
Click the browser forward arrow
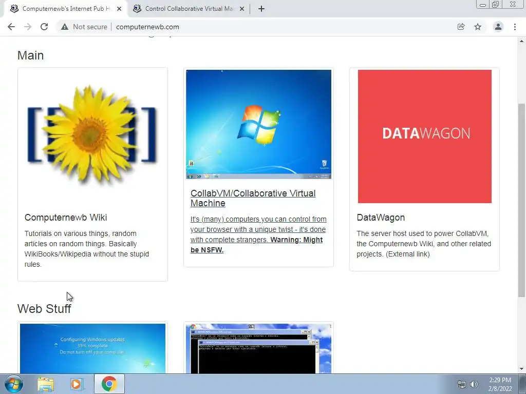coord(28,27)
